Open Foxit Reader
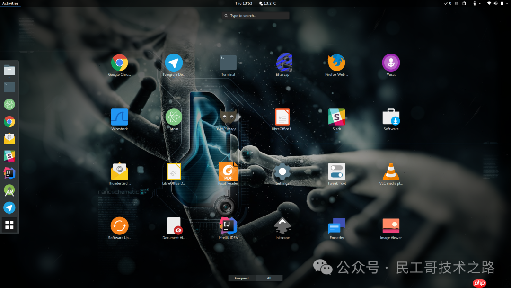 point(228,171)
